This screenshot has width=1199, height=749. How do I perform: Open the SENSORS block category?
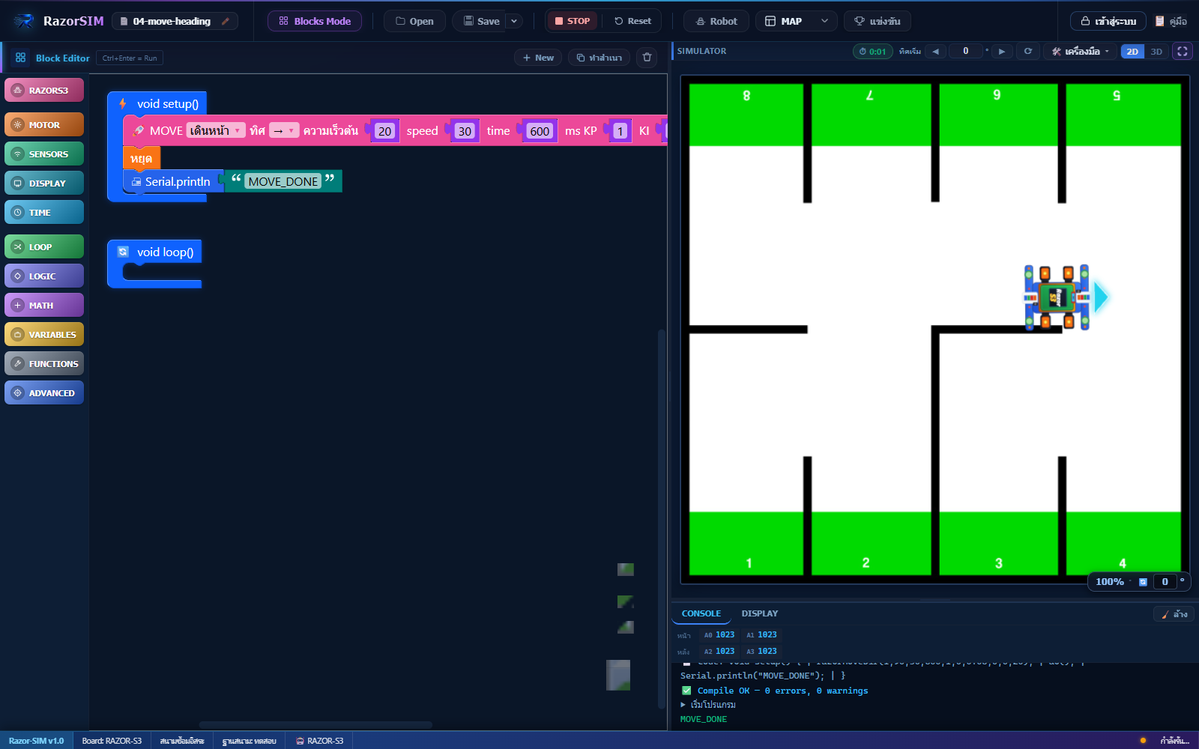[44, 154]
